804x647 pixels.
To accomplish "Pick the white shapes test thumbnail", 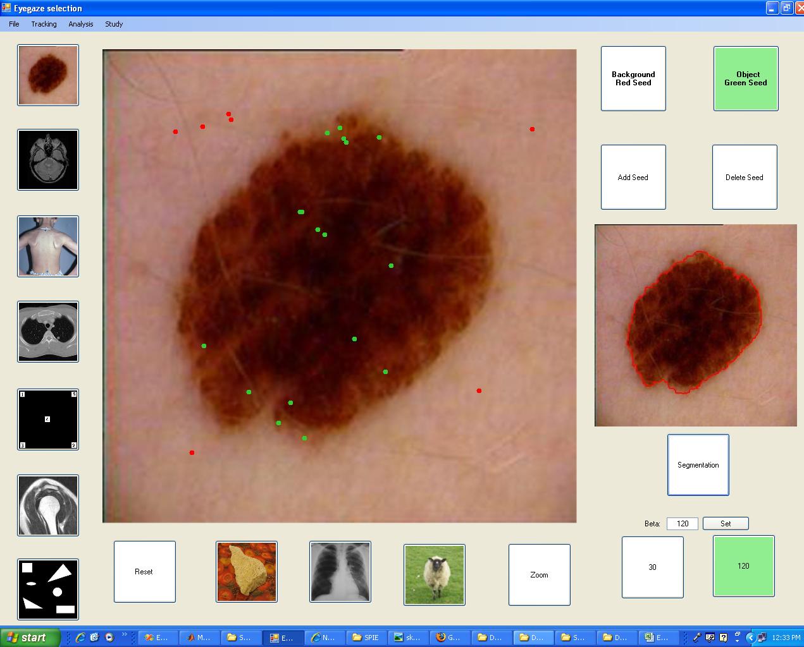I will click(48, 590).
